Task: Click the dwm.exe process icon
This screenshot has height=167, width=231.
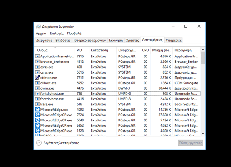Action: pos(38,88)
